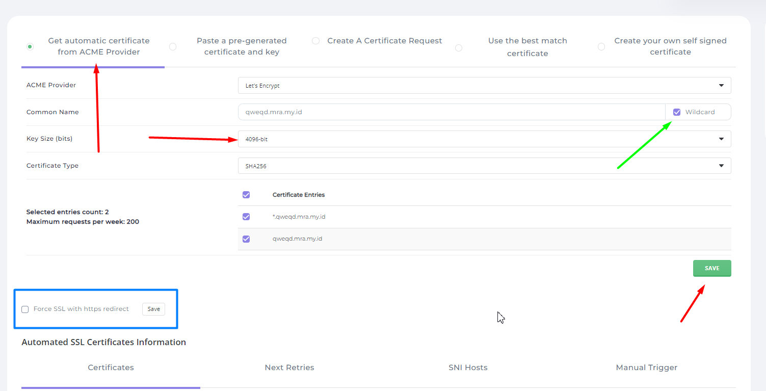Click Selected entries count: 2 text
766x391 pixels.
tap(68, 212)
